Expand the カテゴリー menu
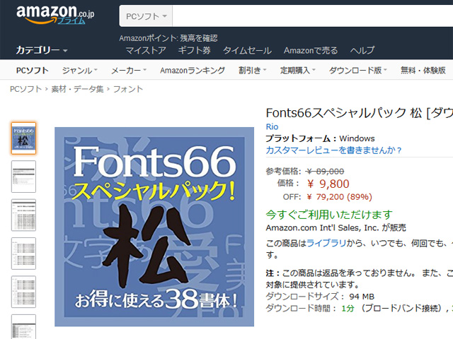This screenshot has width=453, height=339. coord(42,50)
